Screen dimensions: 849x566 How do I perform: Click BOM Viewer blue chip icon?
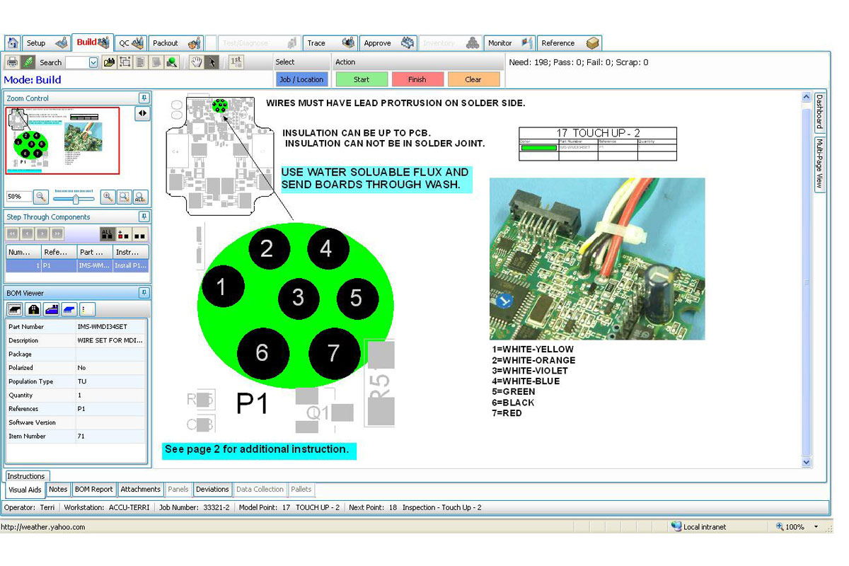click(x=69, y=309)
